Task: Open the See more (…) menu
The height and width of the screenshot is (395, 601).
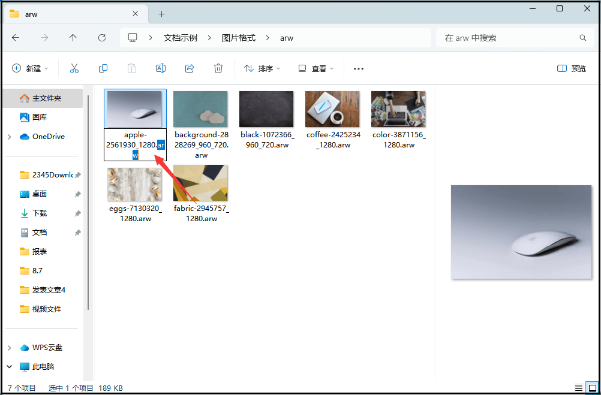Action: coord(358,68)
